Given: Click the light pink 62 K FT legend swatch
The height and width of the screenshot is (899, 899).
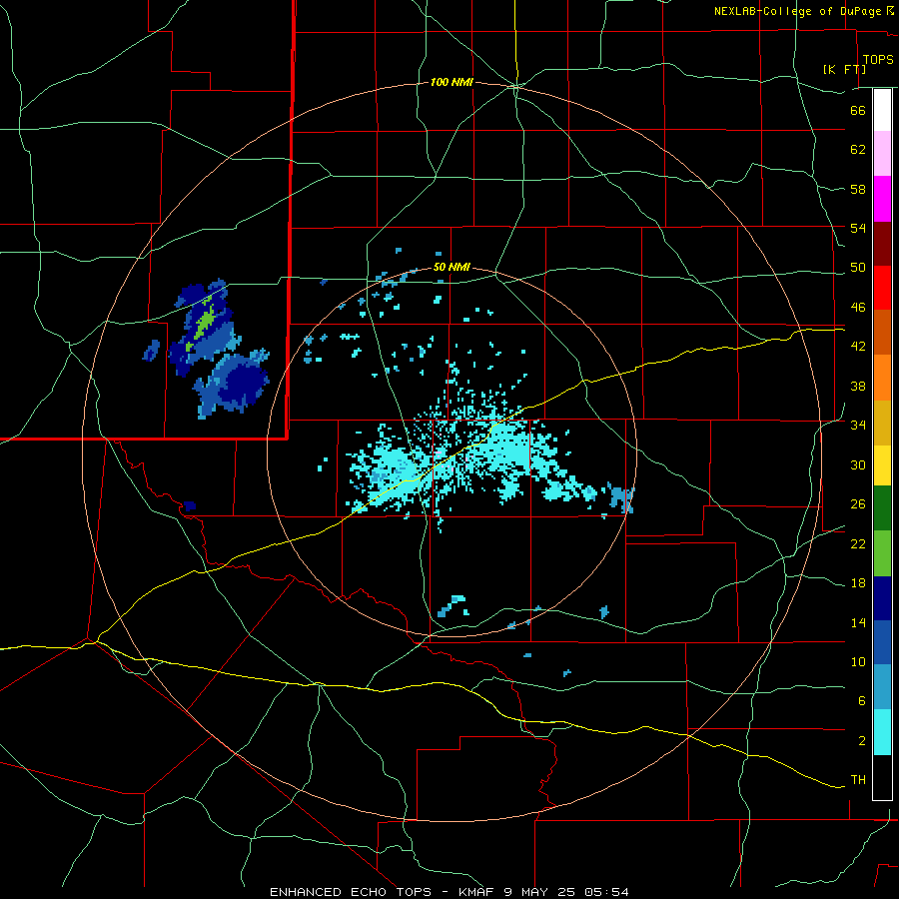Looking at the screenshot, I should pyautogui.click(x=882, y=154).
